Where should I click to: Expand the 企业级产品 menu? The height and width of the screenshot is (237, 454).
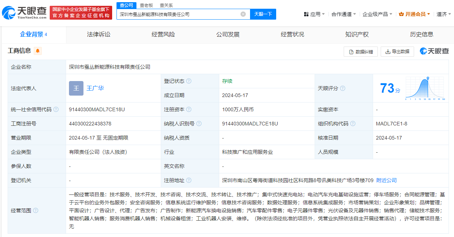377,14
